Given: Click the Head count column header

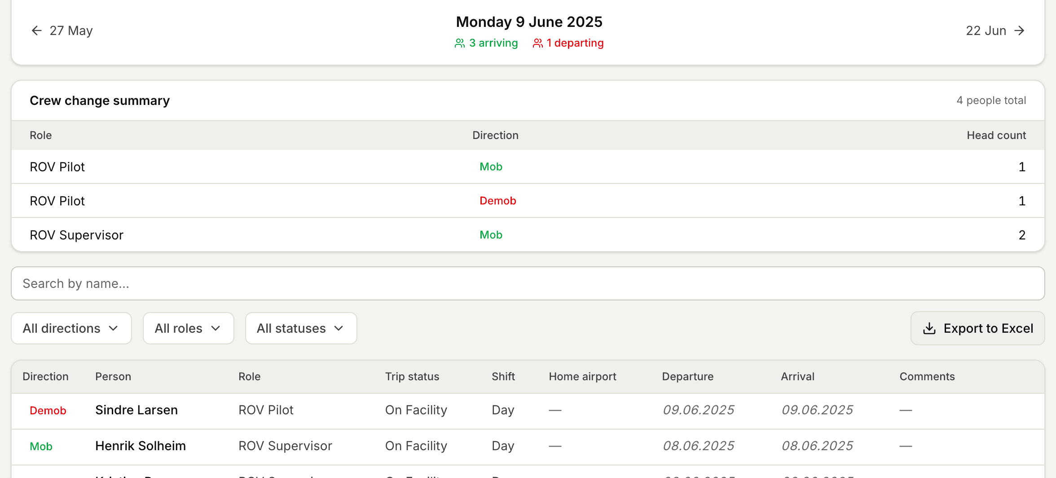Looking at the screenshot, I should pyautogui.click(x=996, y=135).
